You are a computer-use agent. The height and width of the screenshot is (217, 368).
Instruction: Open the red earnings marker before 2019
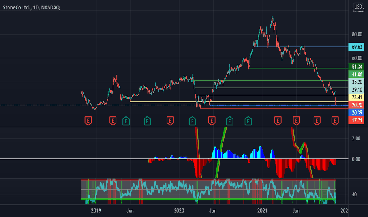(x=88, y=121)
